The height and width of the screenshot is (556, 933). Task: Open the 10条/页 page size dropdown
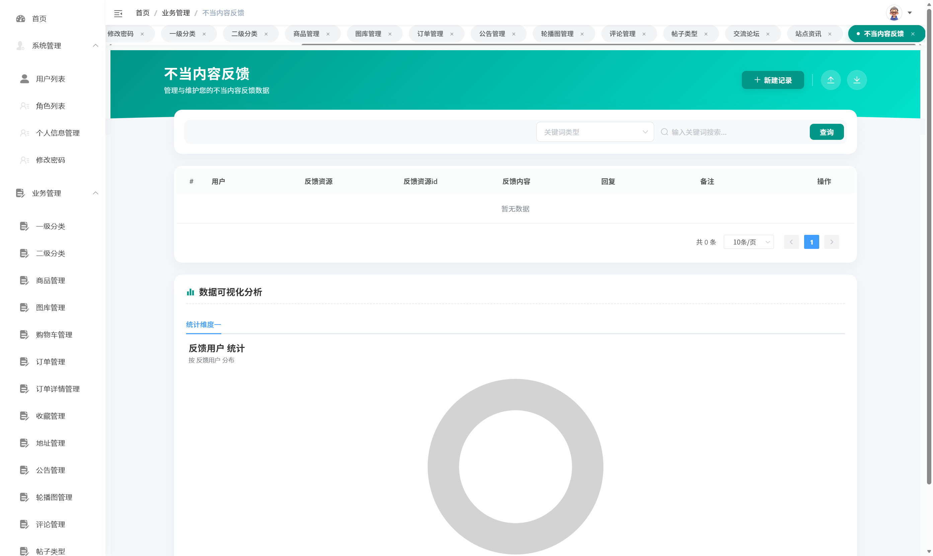(749, 242)
